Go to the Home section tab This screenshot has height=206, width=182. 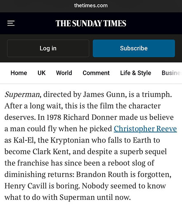click(x=19, y=73)
